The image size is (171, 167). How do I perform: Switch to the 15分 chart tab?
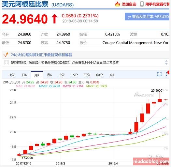pyautogui.click(x=74, y=75)
